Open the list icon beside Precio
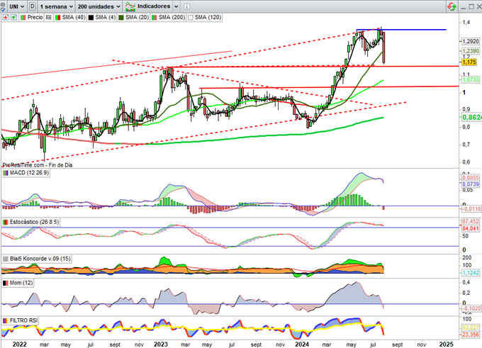The height and width of the screenshot is (348, 482). (49, 18)
